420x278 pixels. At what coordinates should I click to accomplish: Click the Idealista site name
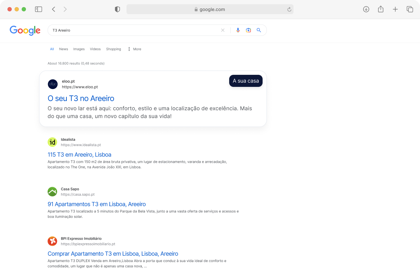point(68,140)
